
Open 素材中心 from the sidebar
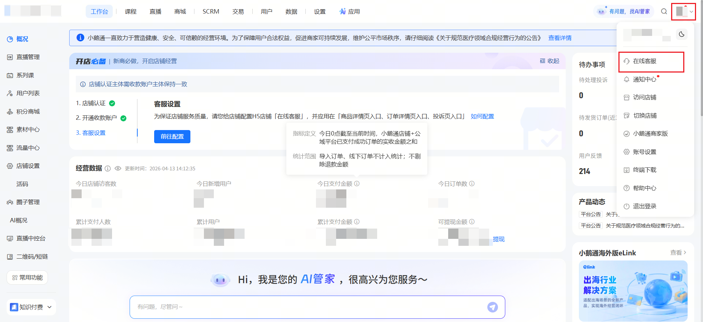28,130
